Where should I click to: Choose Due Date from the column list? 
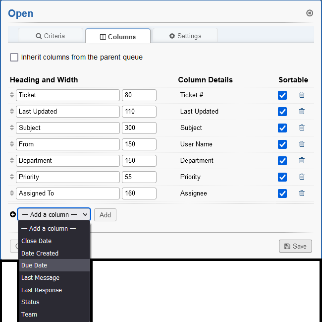(34, 265)
